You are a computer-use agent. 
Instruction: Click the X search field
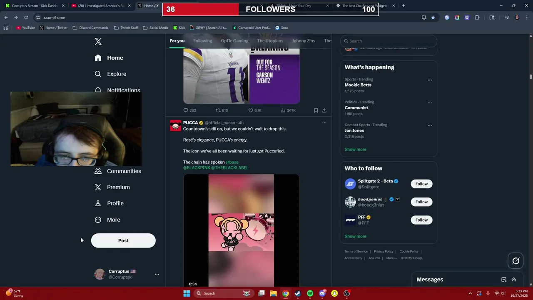[389, 41]
